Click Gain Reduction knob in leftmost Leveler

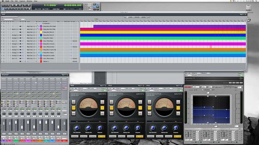[x=77, y=128]
